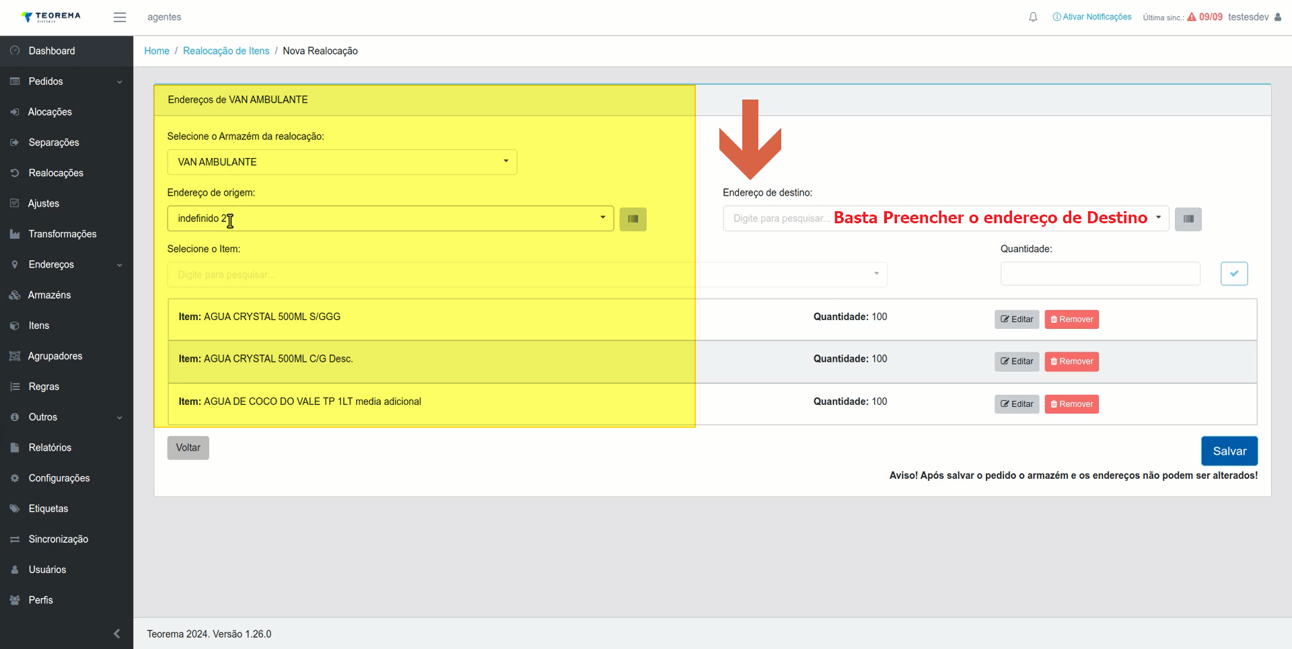
Task: Click the Realocações history icon
Action: tap(15, 173)
